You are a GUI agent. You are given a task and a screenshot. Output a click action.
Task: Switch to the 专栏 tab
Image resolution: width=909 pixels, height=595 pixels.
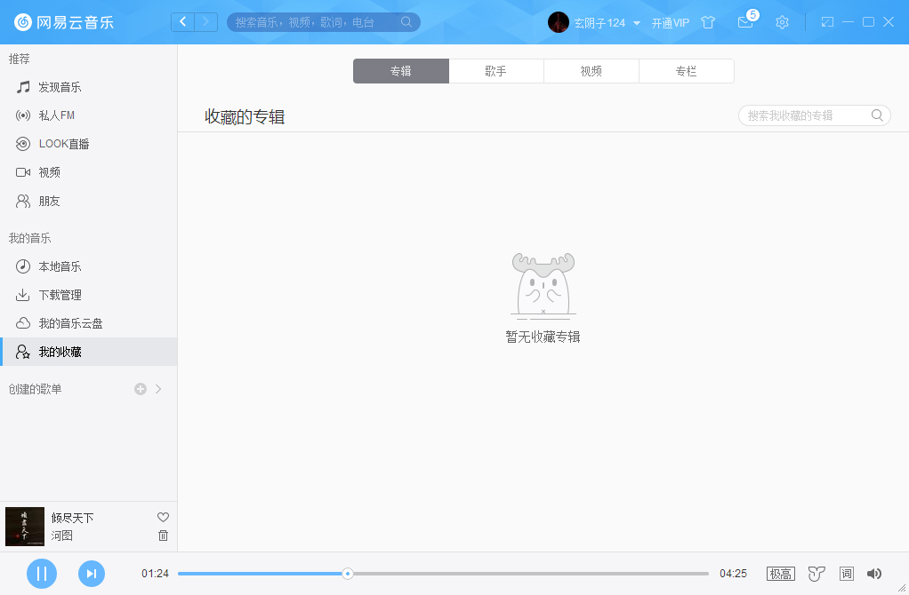(687, 70)
